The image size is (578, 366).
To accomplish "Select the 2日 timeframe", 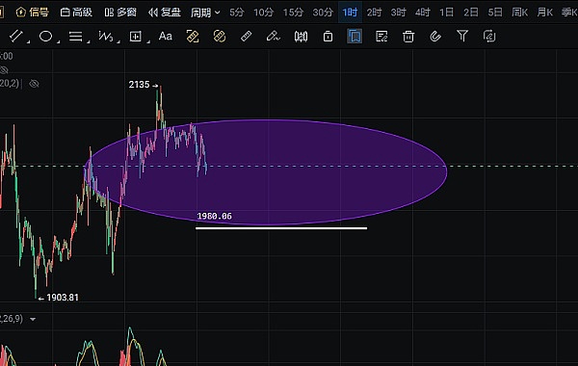I will (471, 13).
